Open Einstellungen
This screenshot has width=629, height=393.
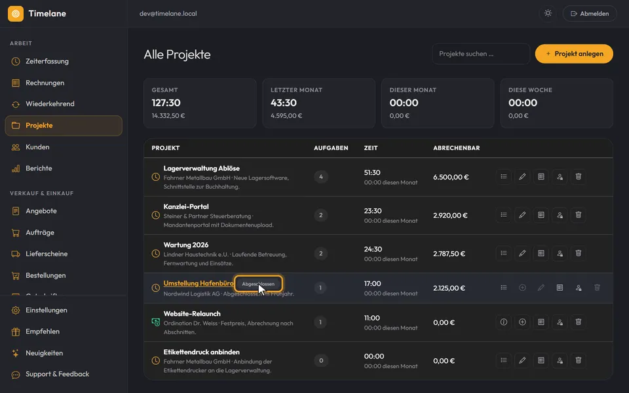coord(64,310)
